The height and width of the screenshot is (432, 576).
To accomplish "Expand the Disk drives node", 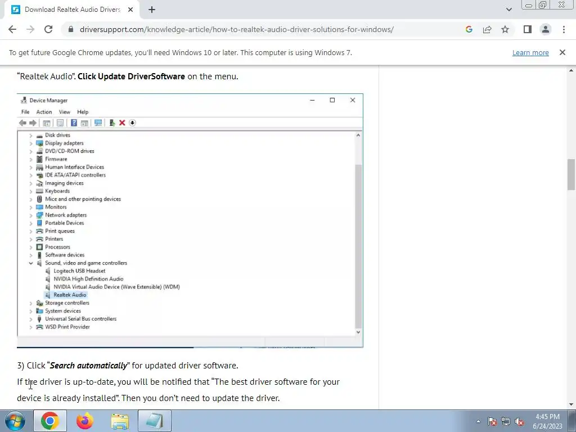I will coord(31,135).
